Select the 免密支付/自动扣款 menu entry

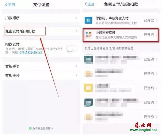pos(25,31)
